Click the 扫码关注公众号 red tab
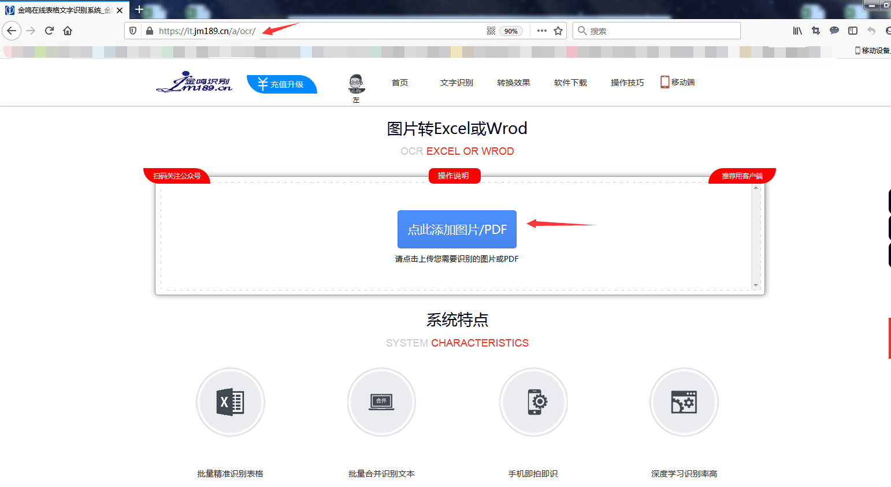891x487 pixels. pos(177,176)
